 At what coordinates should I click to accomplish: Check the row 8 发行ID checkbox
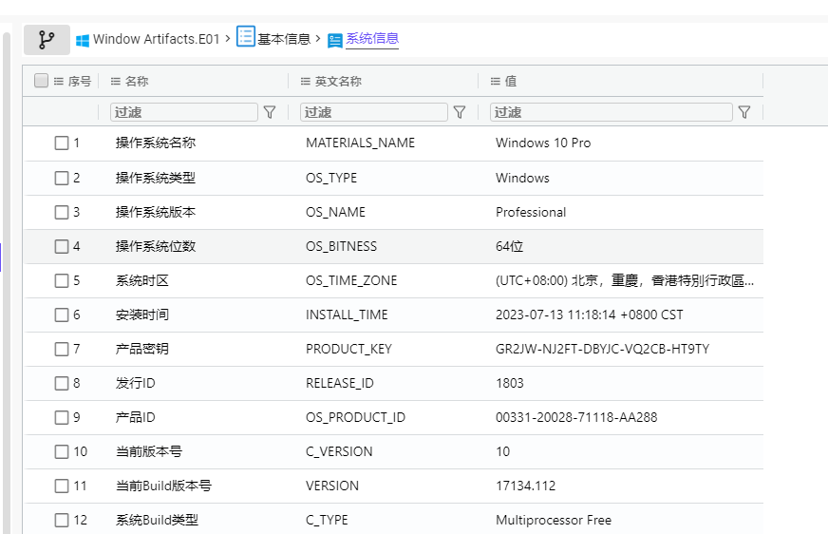point(62,383)
